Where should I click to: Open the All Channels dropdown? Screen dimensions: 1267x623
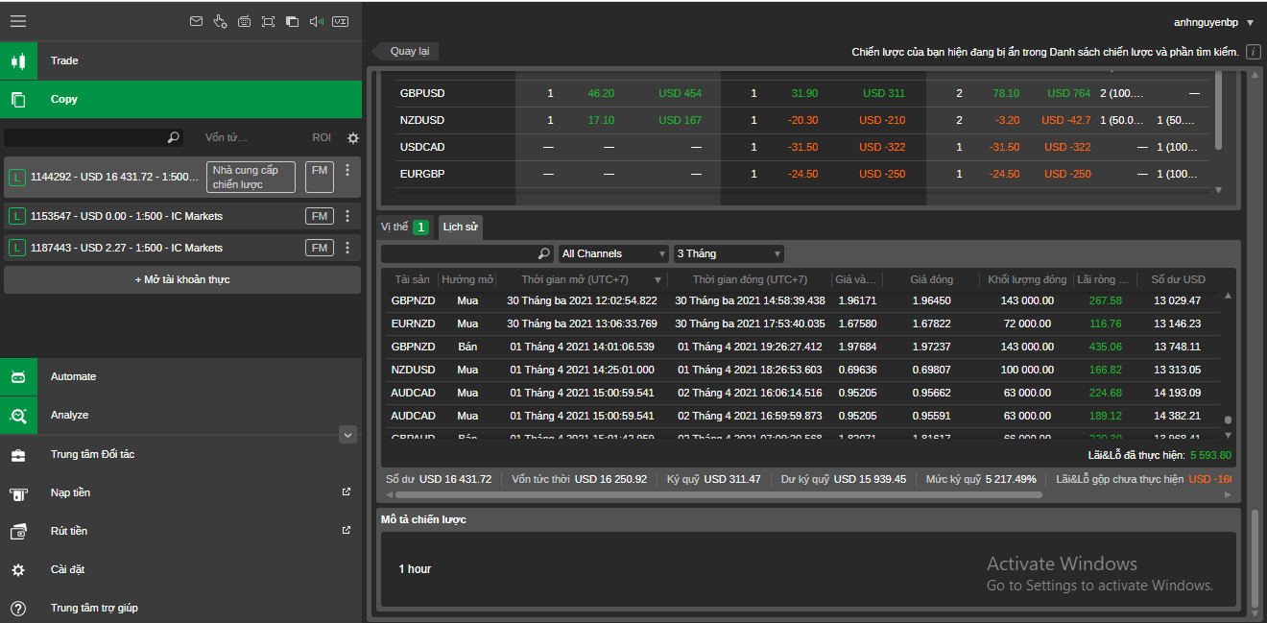(614, 253)
